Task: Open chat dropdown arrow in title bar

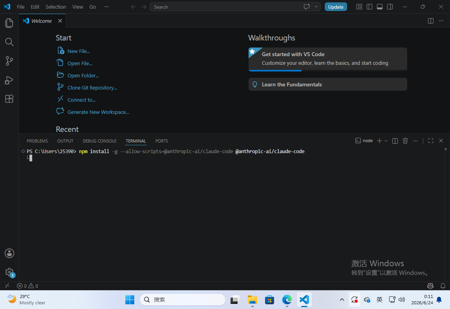Action: 316,7
